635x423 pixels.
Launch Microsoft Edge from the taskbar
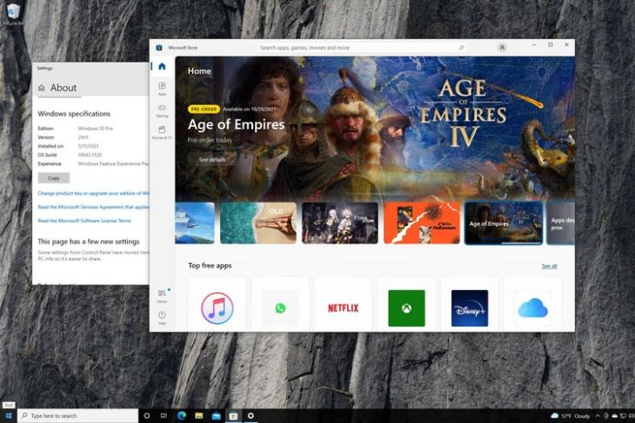tap(182, 416)
